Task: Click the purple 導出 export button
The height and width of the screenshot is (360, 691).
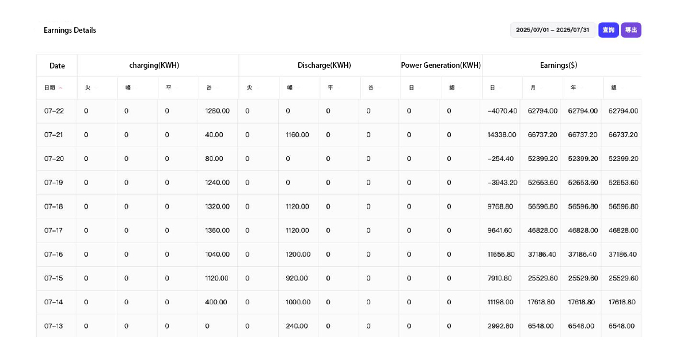Action: [631, 30]
